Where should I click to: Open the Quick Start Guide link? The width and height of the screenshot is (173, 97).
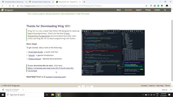point(35,52)
